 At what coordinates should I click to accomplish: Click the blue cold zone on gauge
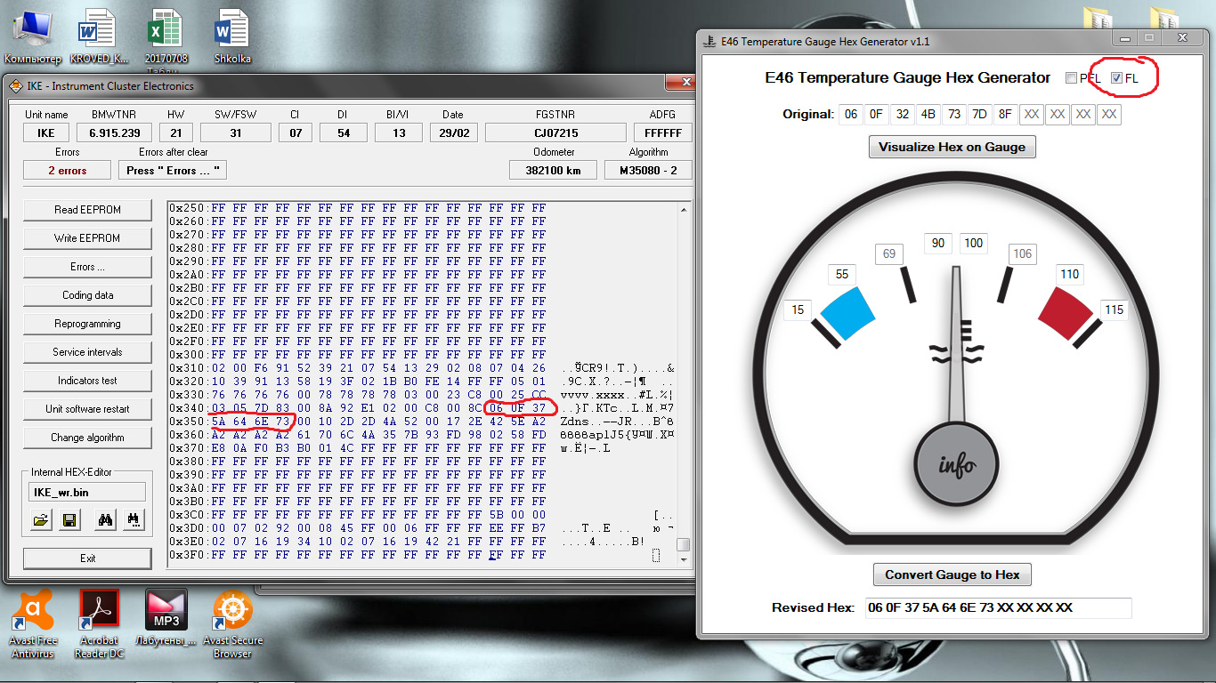847,314
